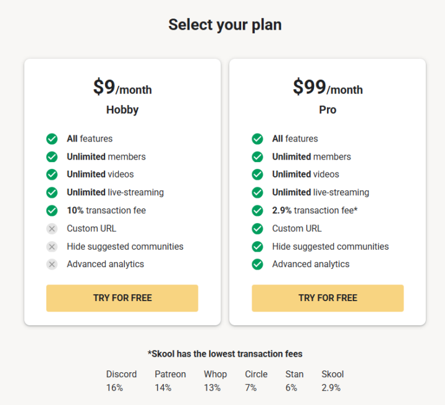445x405 pixels.
Task: Click green check by Pro Hide suggested communities
Action: click(258, 247)
